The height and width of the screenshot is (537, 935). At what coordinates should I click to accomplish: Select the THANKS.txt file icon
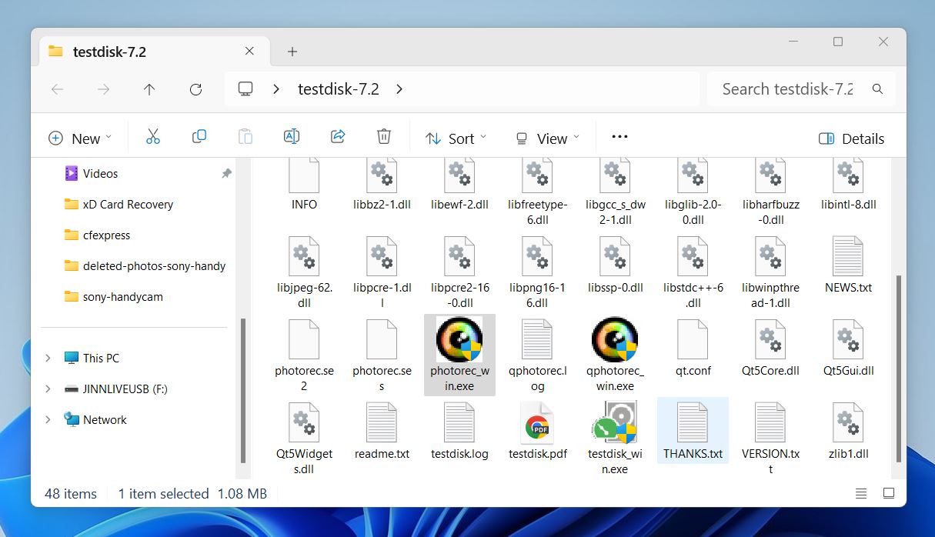pos(693,422)
